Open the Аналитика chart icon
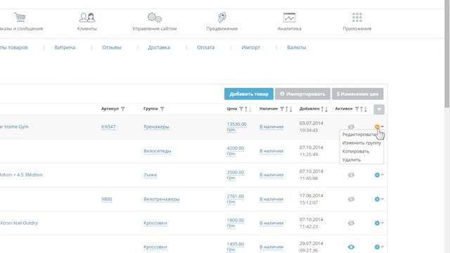The image size is (450, 253). pyautogui.click(x=289, y=18)
